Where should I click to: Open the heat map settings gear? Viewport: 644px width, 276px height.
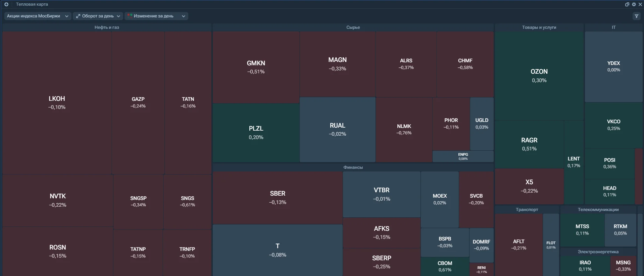coord(634,4)
